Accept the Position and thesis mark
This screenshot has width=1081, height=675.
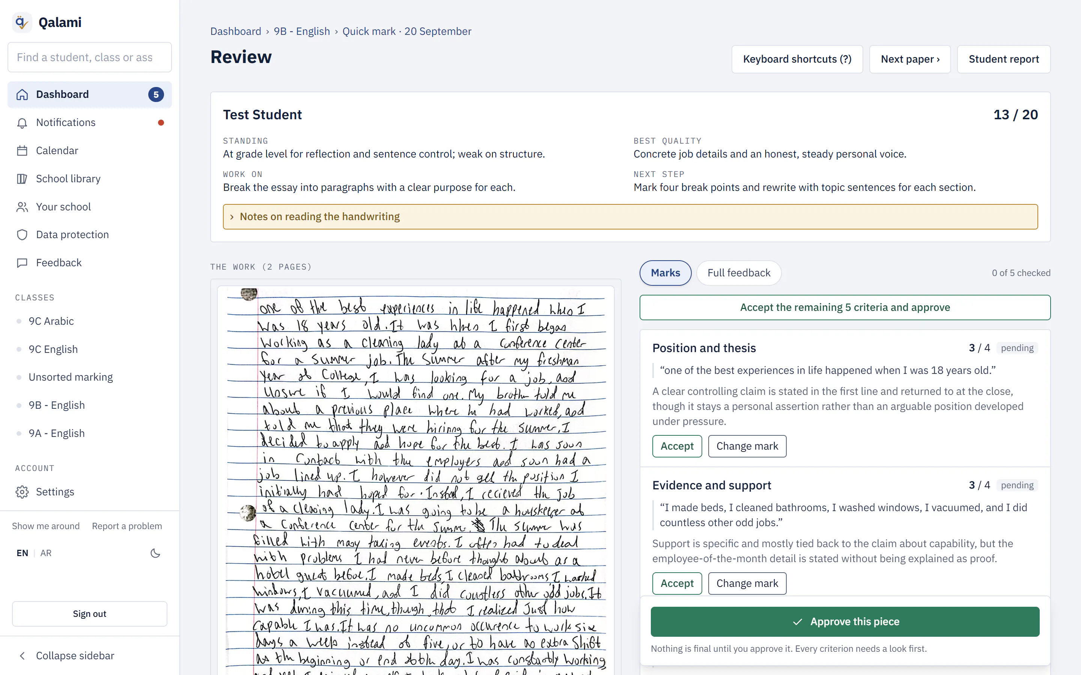coord(677,446)
